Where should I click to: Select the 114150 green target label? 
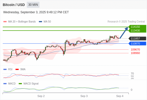(x=135, y=27)
